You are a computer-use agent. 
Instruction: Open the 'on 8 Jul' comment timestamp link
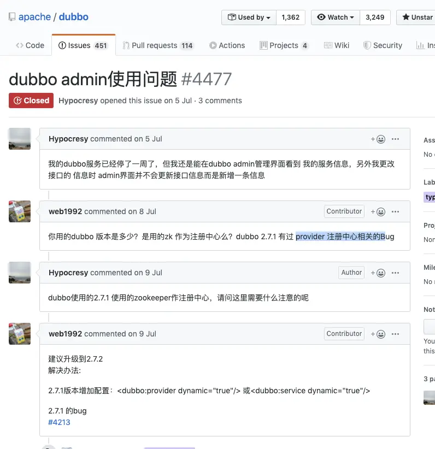tap(142, 211)
